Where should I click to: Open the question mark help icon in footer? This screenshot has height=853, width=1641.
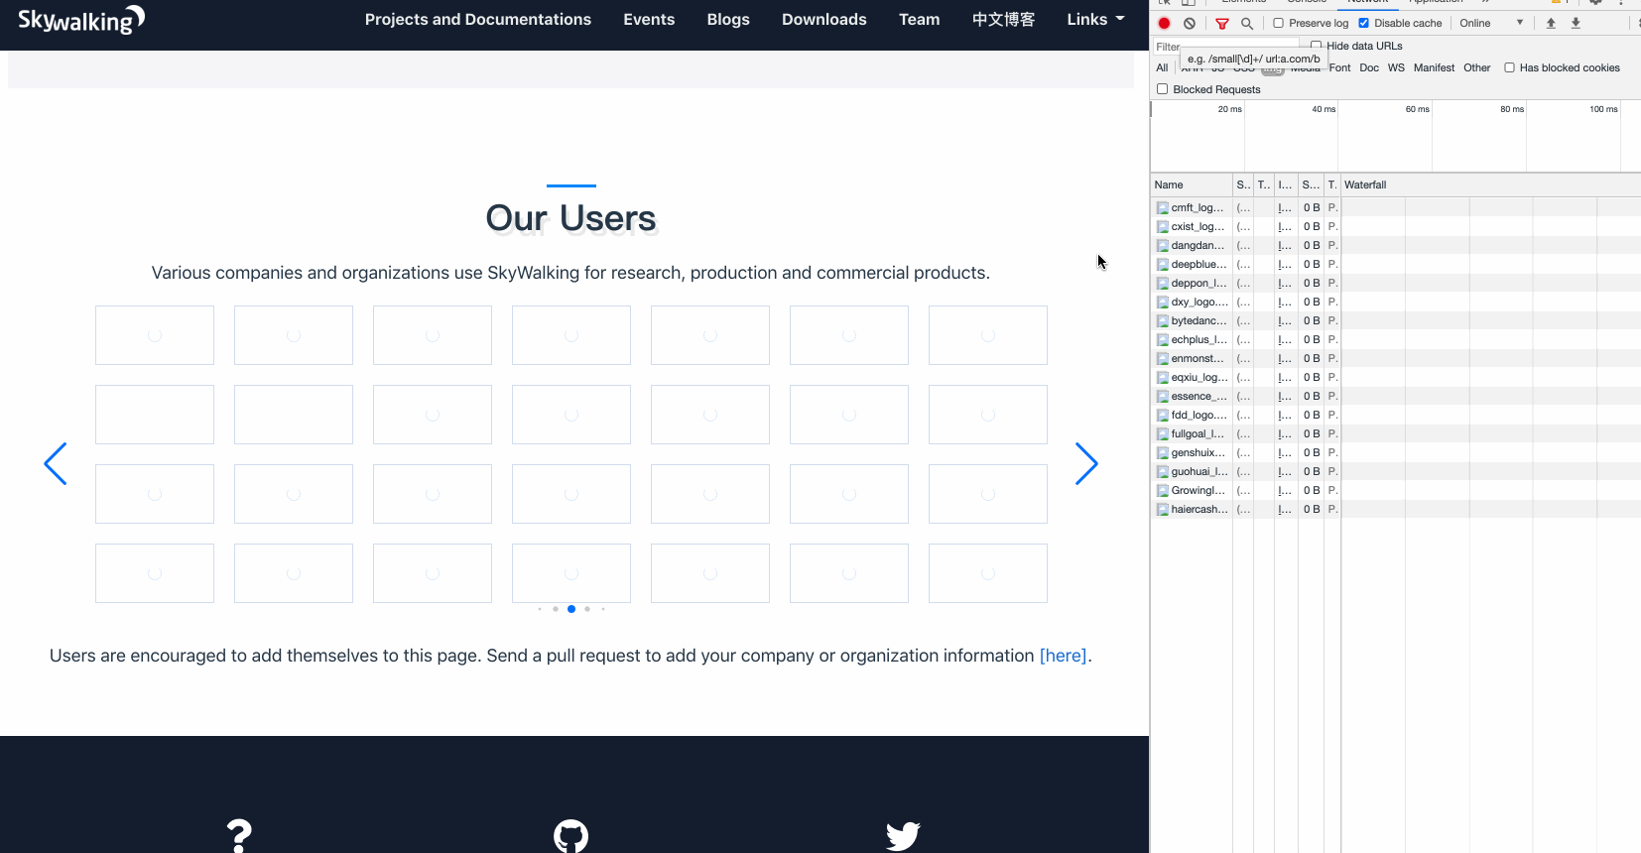[x=239, y=836]
